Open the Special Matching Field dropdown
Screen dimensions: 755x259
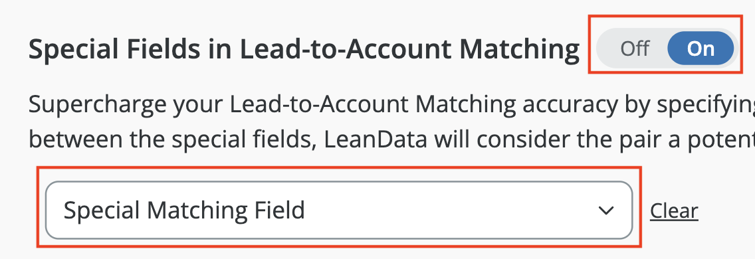338,211
